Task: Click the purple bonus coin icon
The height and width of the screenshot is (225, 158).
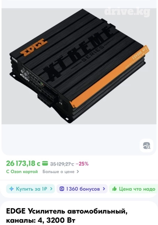Action: pos(62,189)
